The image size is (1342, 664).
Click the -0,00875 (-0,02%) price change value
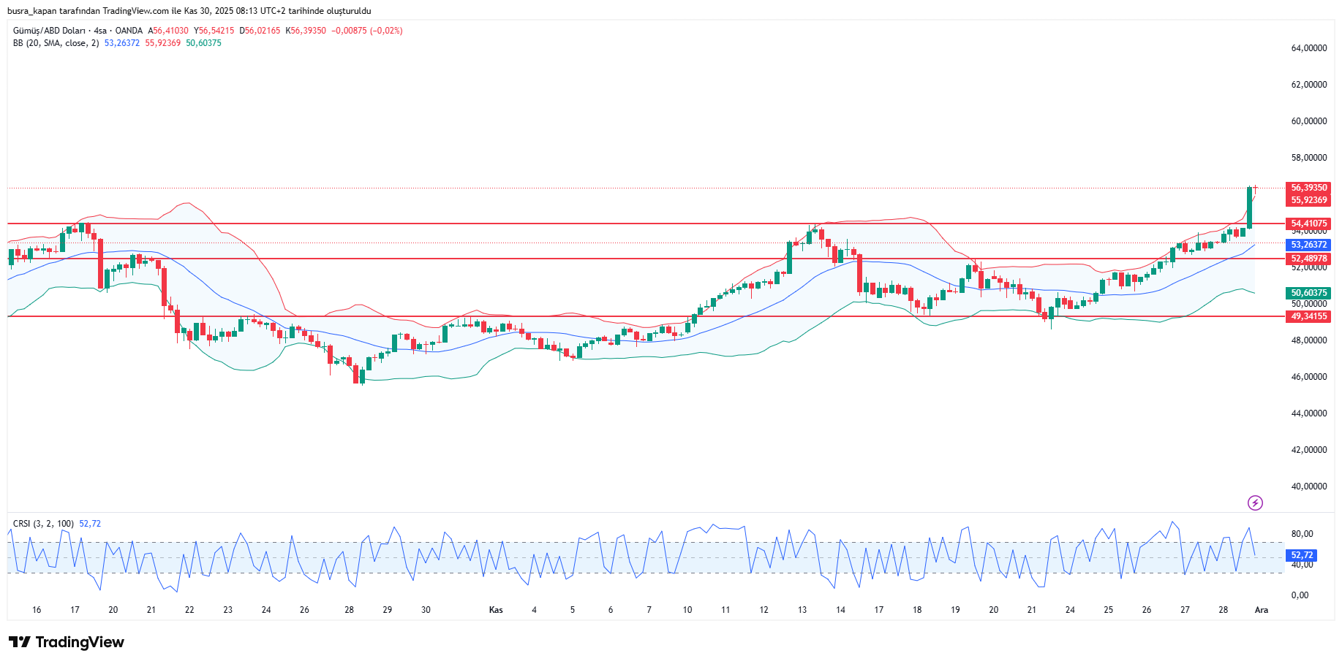tap(366, 31)
